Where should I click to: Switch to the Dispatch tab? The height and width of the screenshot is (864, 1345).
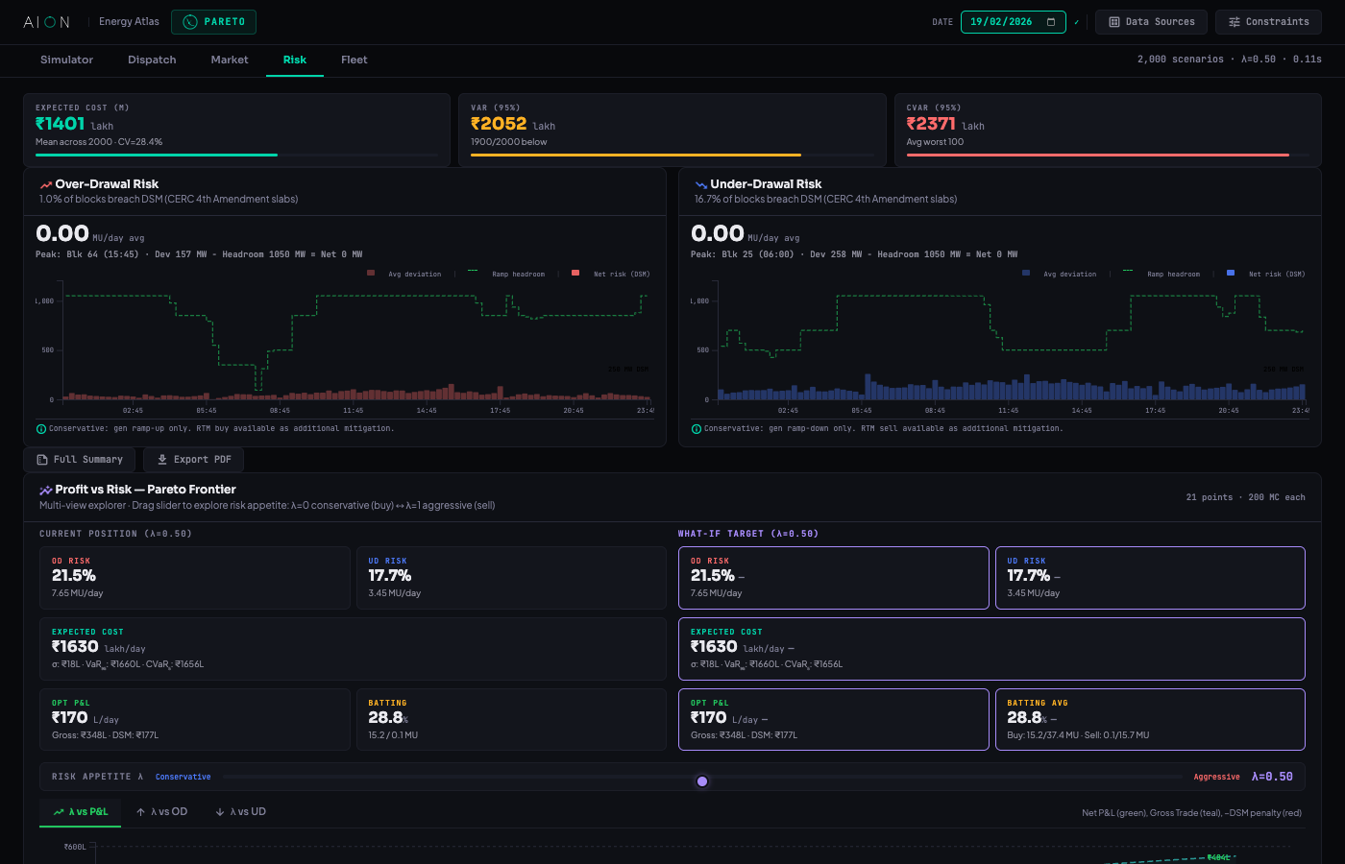151,59
